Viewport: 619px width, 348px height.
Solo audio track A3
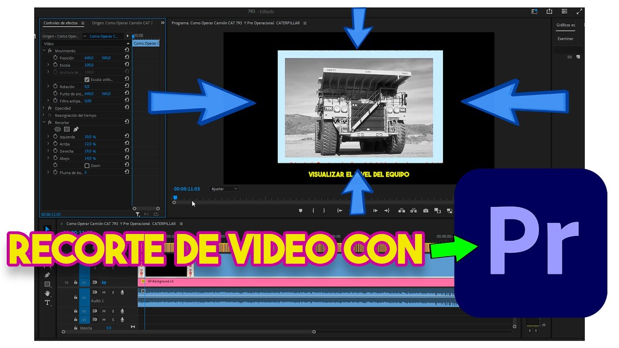113,319
